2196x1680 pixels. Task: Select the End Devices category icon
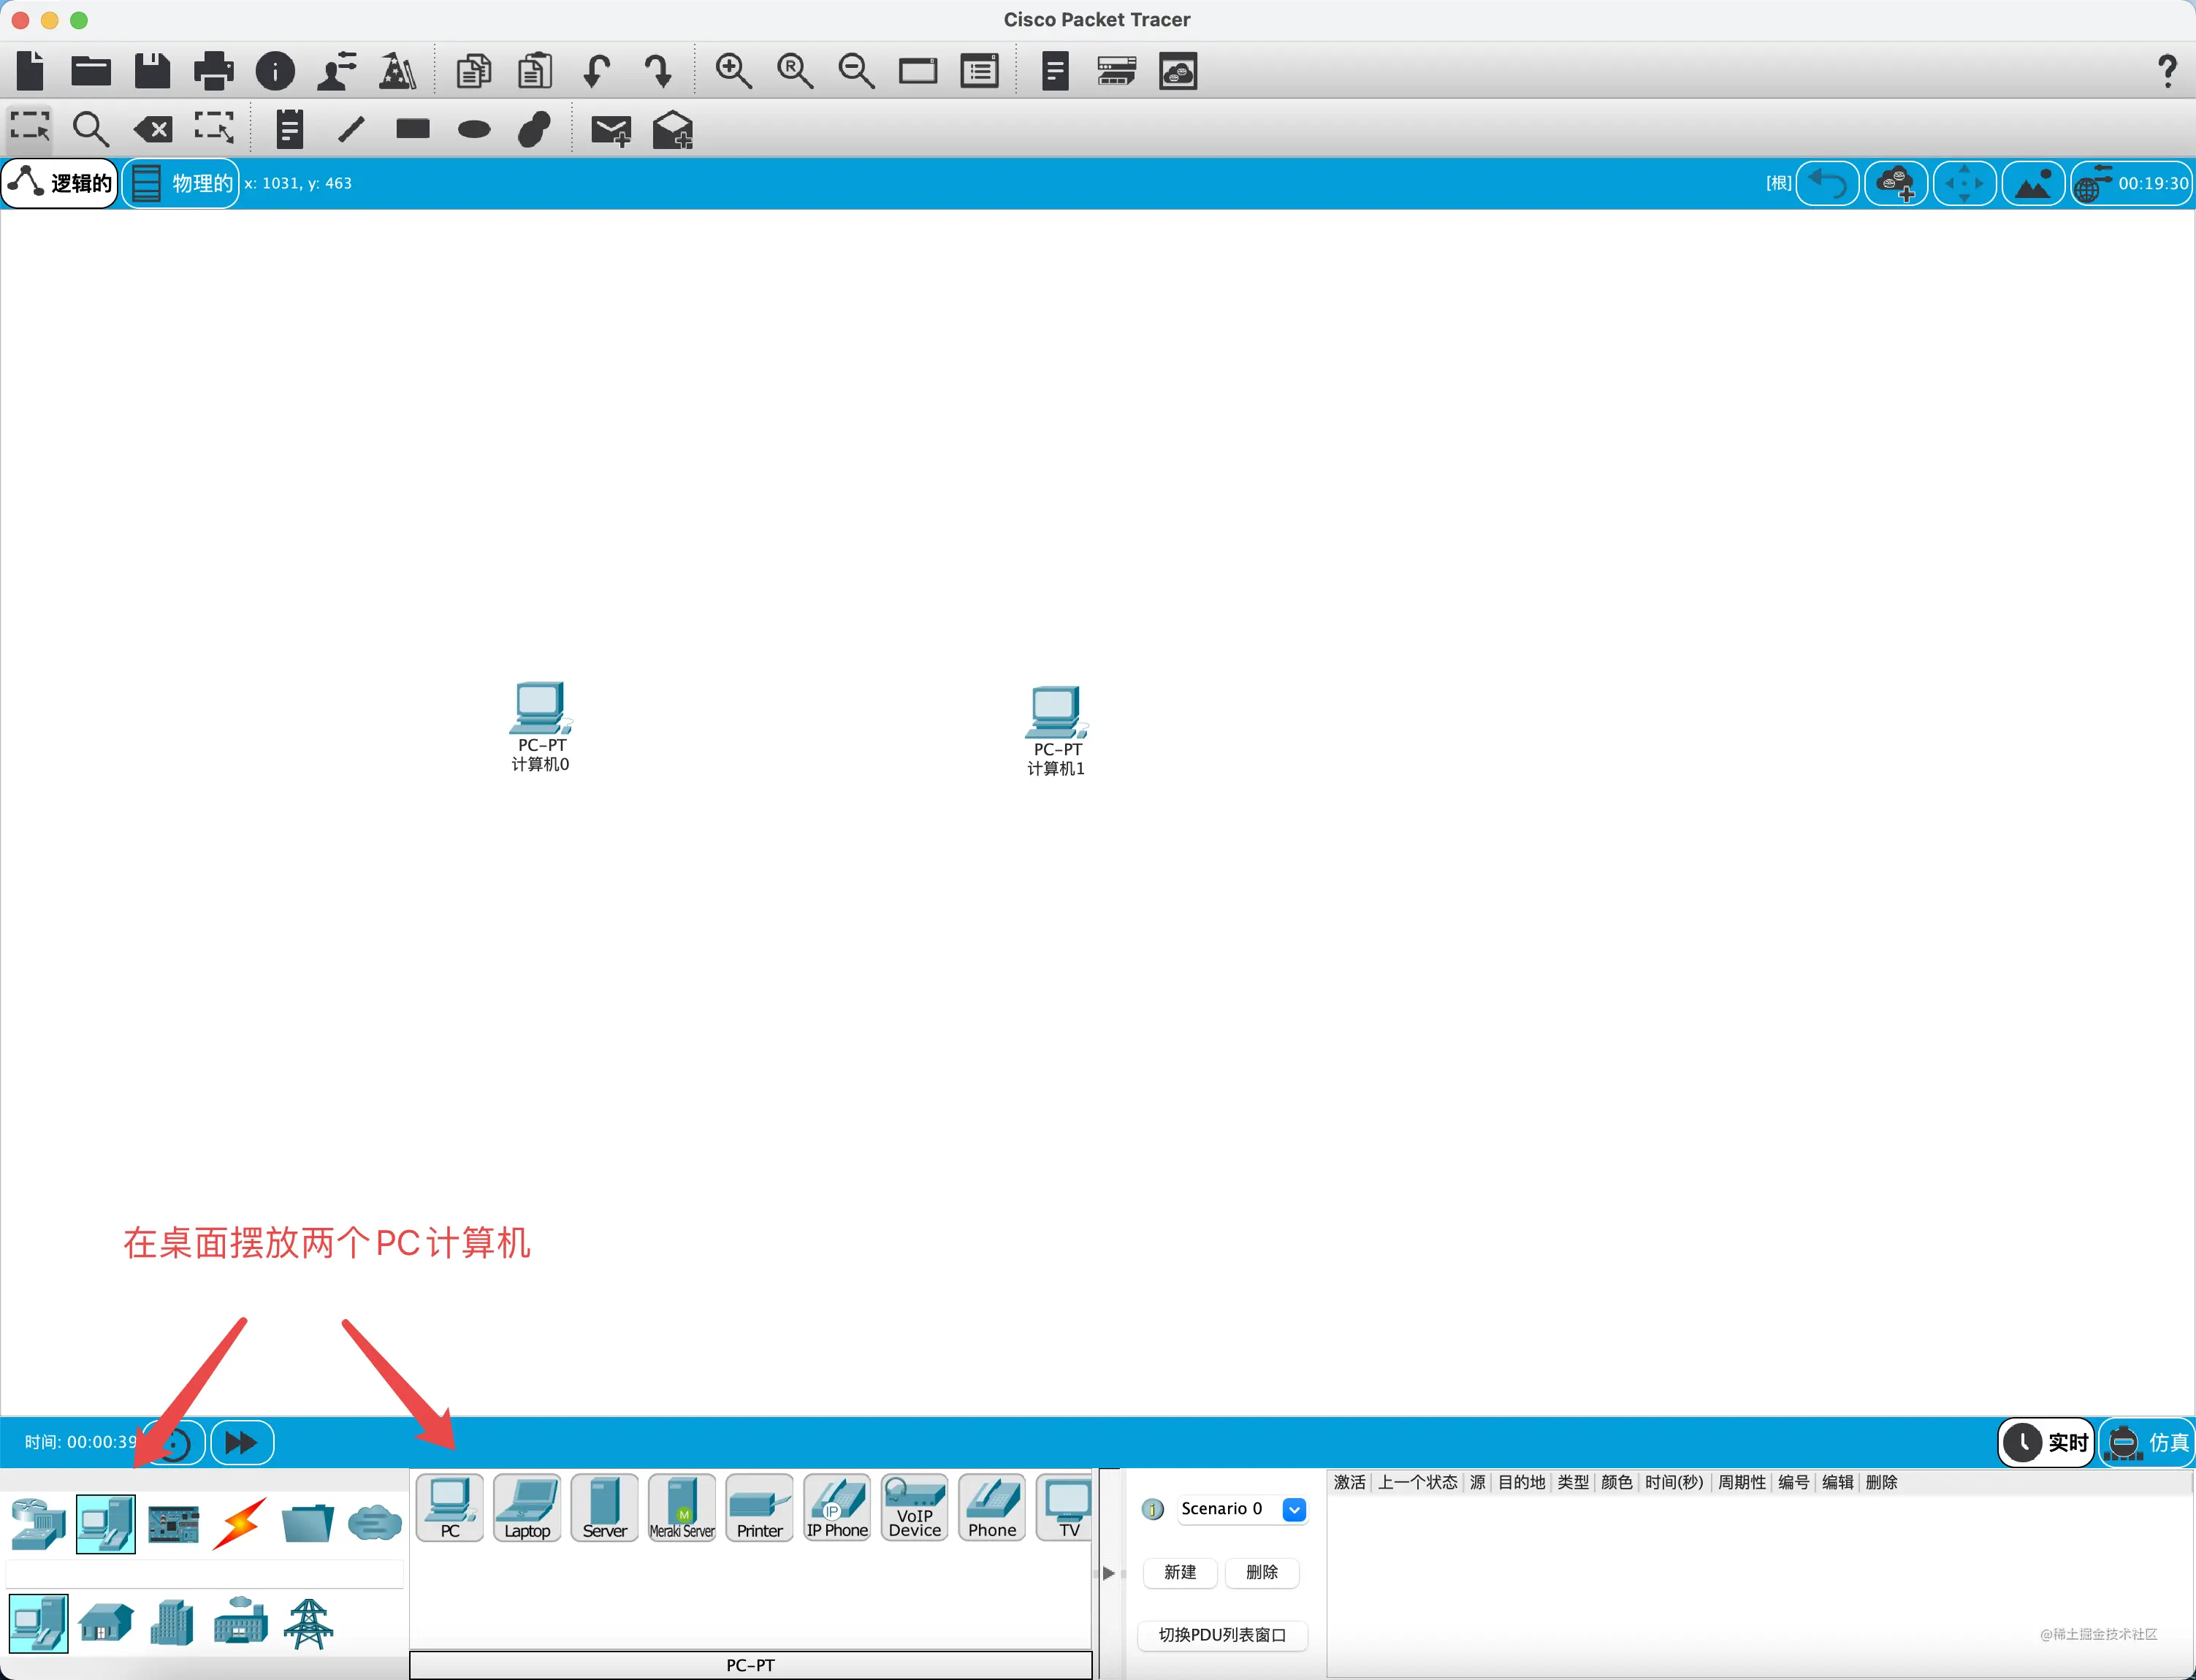(x=105, y=1523)
